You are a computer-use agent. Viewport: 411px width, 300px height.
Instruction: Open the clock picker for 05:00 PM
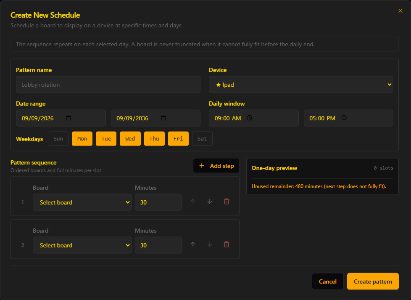coord(344,118)
